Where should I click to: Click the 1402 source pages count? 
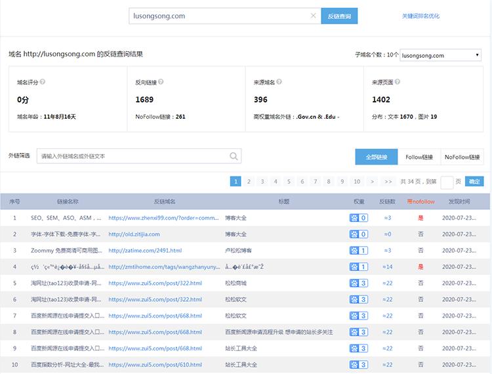pos(381,100)
